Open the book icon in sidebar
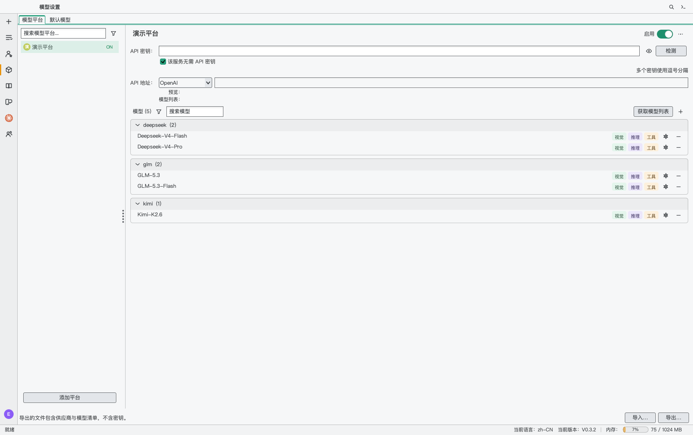 click(9, 86)
